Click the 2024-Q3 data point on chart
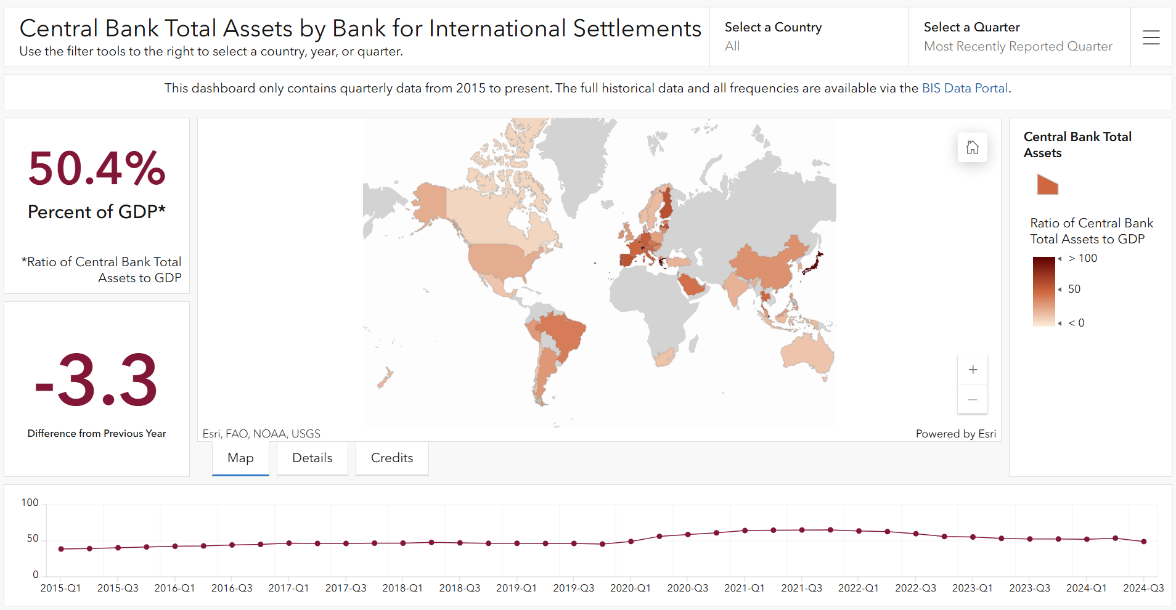Screen dimensions: 1176x610 [1144, 542]
